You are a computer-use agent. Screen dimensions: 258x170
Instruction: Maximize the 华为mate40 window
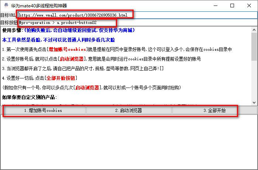232,6
